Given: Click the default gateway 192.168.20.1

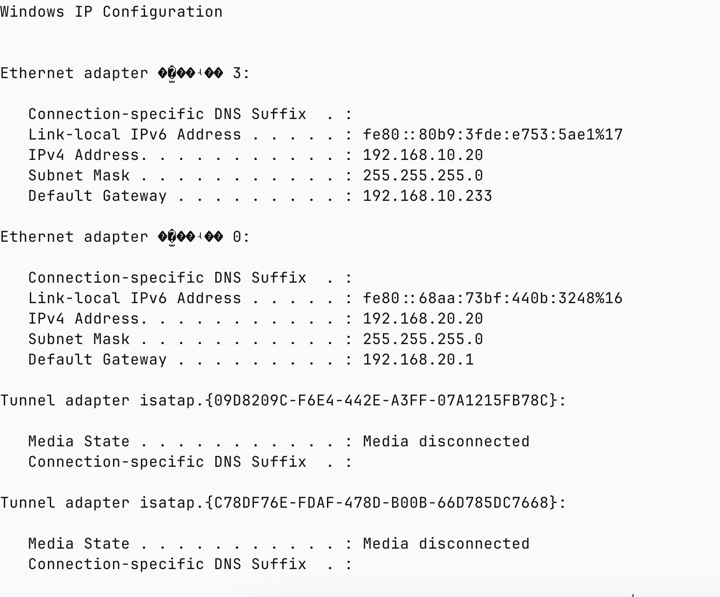Looking at the screenshot, I should [419, 360].
